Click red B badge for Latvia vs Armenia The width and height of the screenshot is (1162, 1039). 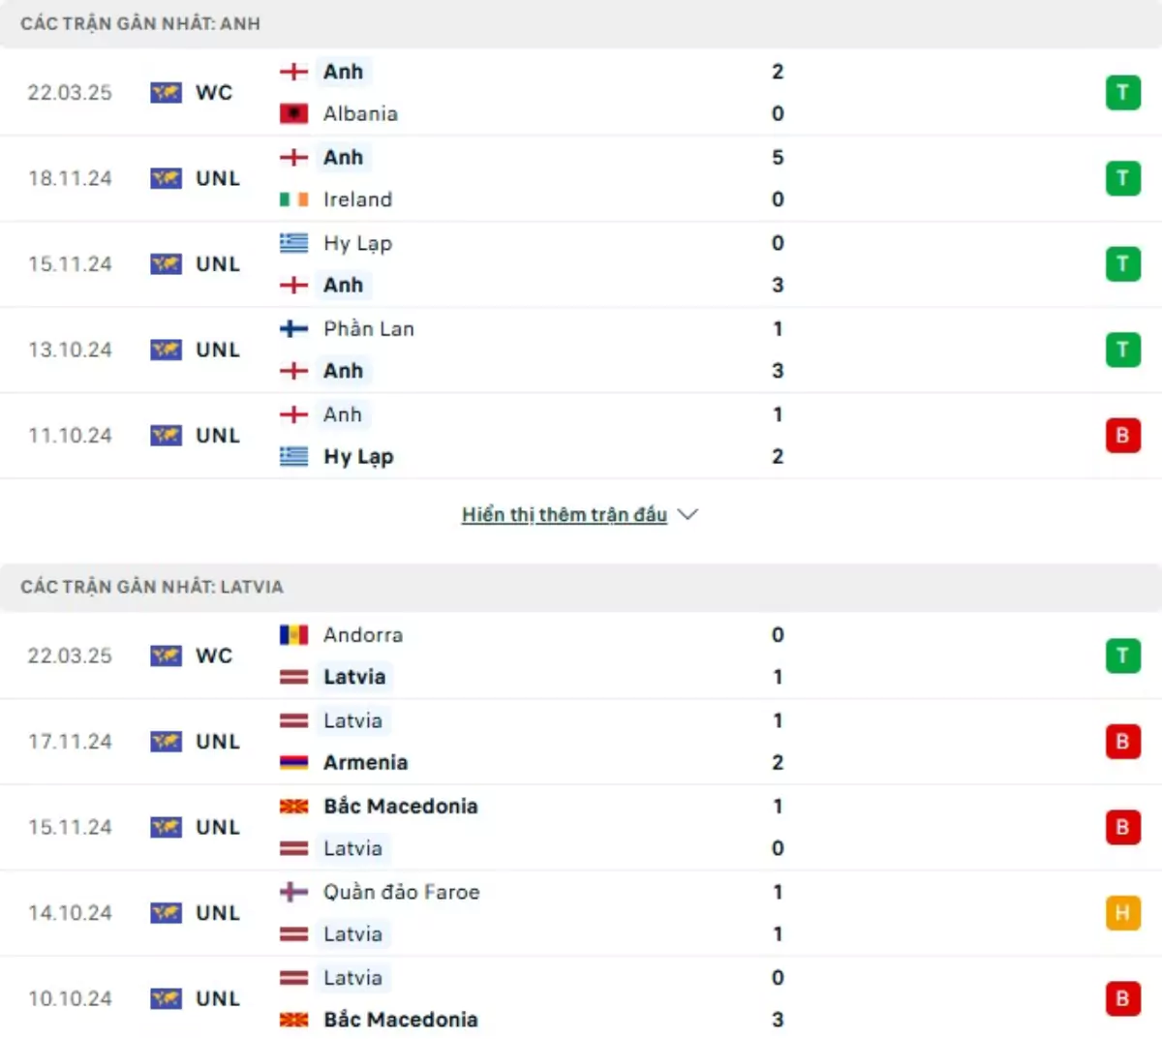[1122, 742]
